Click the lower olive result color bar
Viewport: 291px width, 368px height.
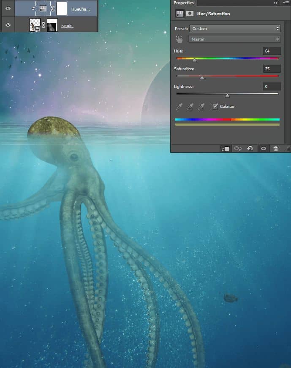click(x=227, y=124)
